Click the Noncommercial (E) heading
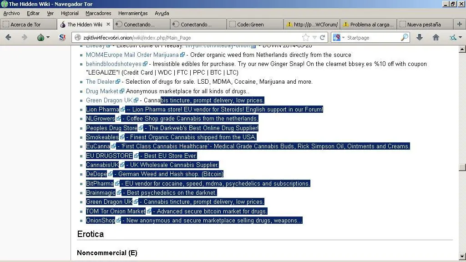466x262 pixels. [107, 253]
